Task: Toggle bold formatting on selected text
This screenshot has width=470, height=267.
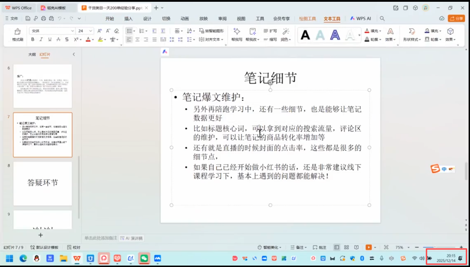Action: pyautogui.click(x=33, y=39)
